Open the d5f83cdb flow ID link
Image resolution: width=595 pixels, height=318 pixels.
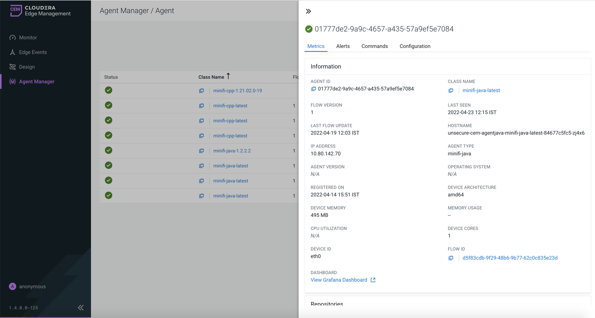coord(510,258)
